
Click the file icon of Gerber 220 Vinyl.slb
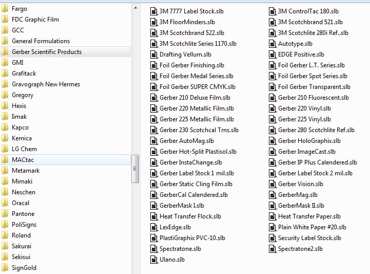272,108
